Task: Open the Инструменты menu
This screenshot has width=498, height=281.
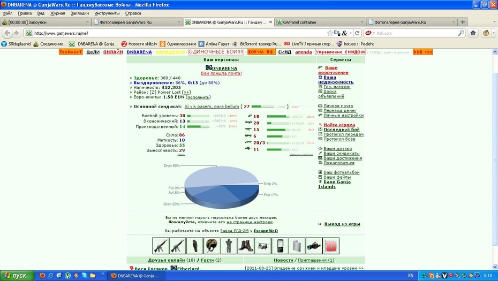Action: (x=107, y=13)
